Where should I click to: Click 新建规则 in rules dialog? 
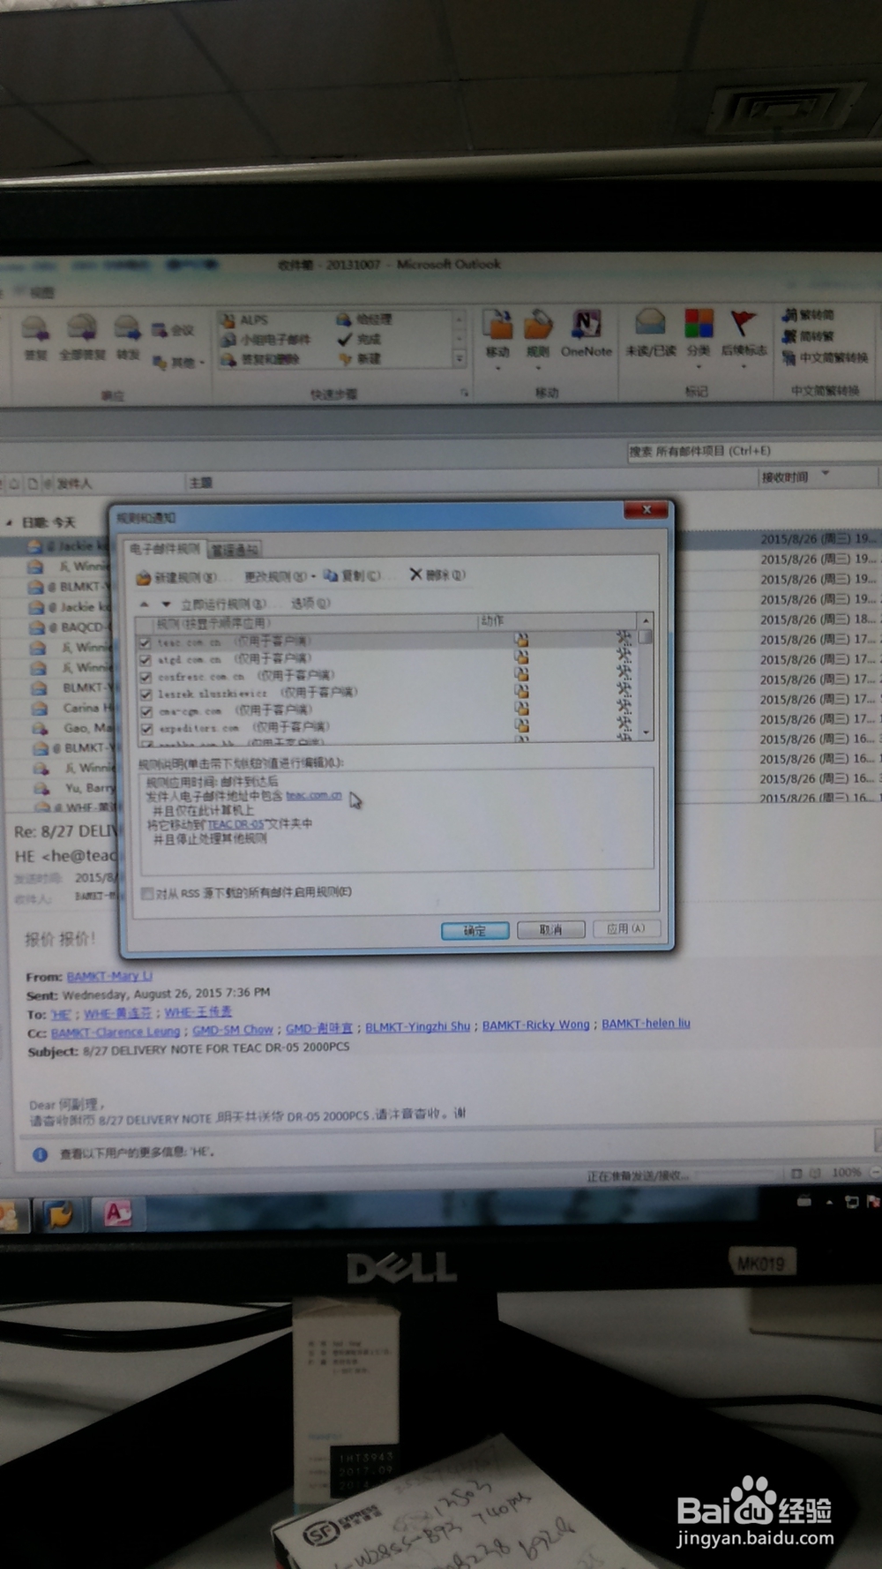[x=176, y=578]
